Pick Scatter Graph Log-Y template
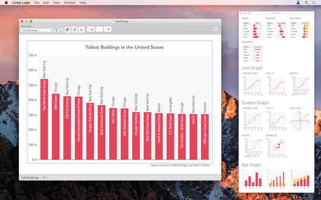The image size is (321, 200). [x=276, y=120]
